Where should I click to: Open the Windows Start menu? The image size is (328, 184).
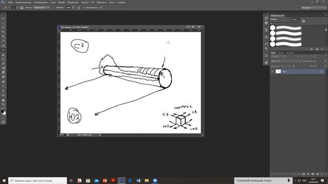pyautogui.click(x=4, y=180)
